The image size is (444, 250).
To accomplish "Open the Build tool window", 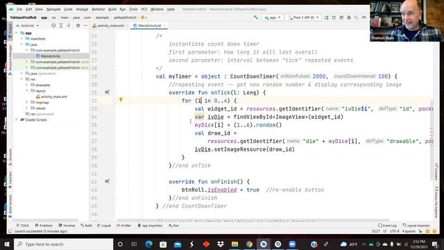I will 86,225.
